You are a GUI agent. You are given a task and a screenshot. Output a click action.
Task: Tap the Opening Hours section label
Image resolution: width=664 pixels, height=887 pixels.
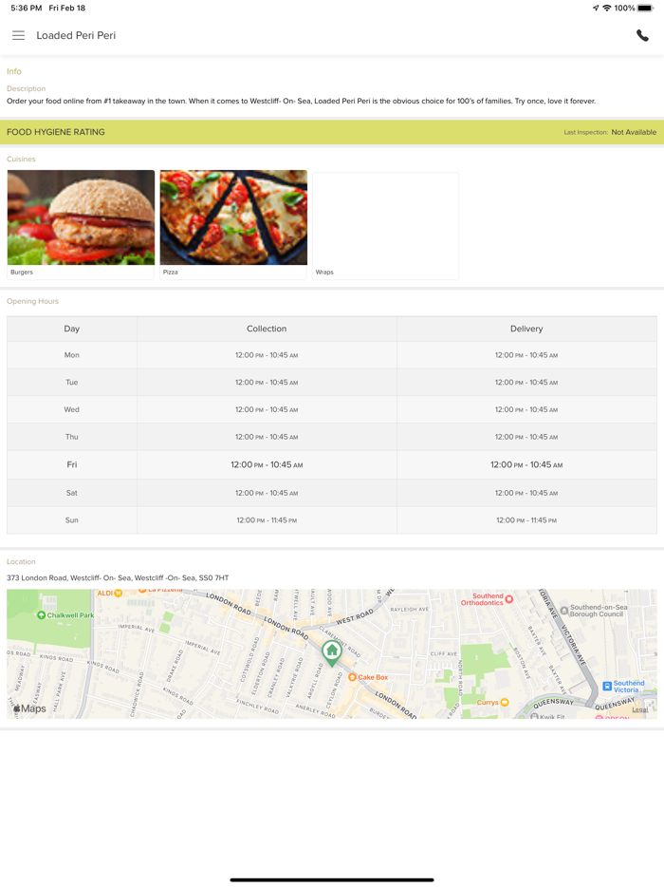pos(32,301)
